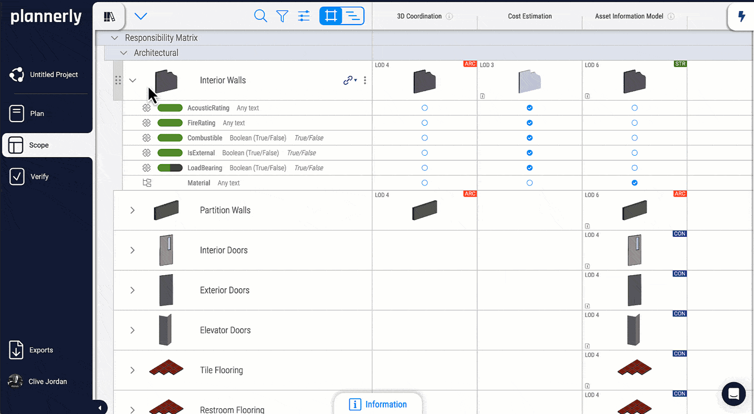
Task: Open the filter funnel icon
Action: pos(282,16)
